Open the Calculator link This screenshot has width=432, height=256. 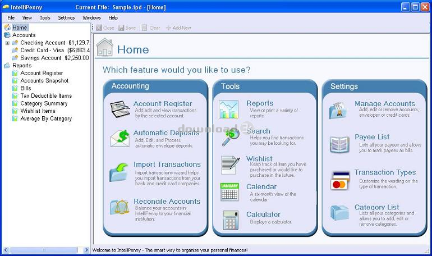click(263, 214)
